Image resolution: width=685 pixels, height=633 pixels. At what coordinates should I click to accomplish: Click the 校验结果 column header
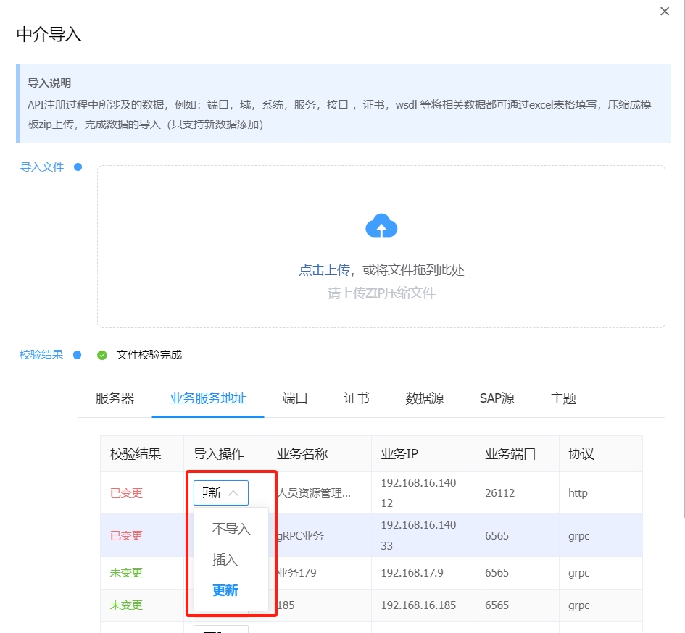[x=136, y=454]
